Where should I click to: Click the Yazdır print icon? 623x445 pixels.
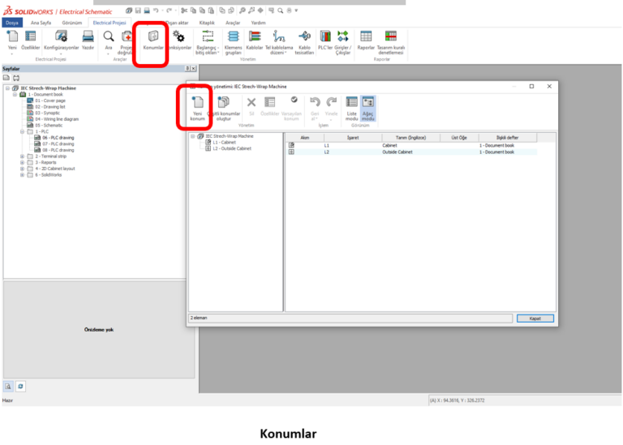pos(88,41)
